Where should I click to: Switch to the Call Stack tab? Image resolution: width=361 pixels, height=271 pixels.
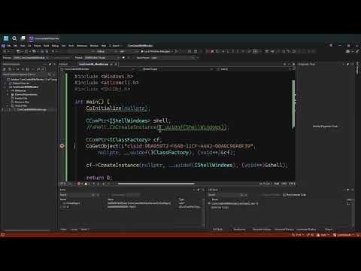click(217, 230)
